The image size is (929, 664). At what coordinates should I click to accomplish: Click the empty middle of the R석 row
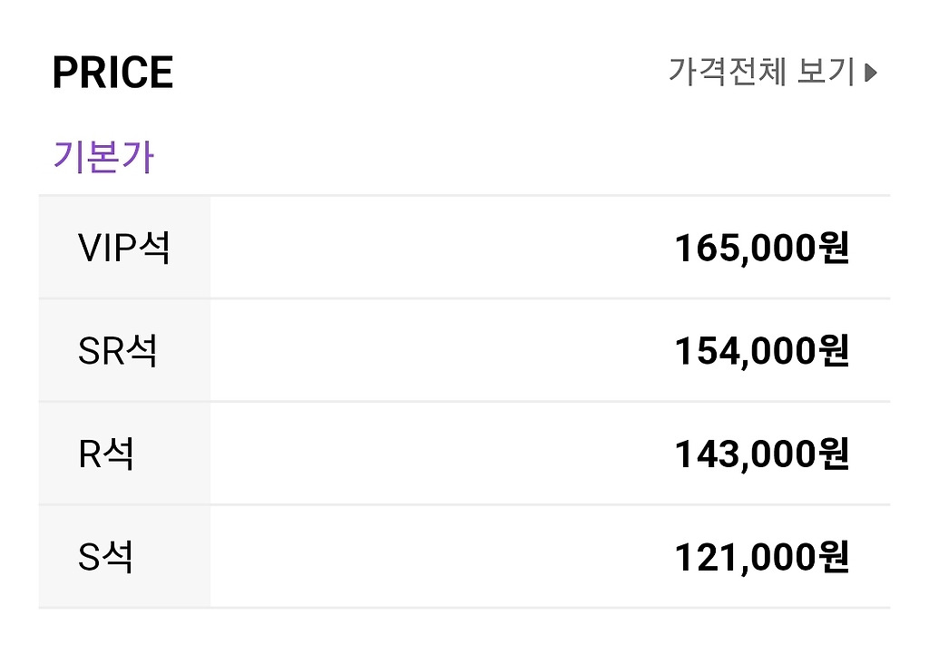(x=435, y=454)
